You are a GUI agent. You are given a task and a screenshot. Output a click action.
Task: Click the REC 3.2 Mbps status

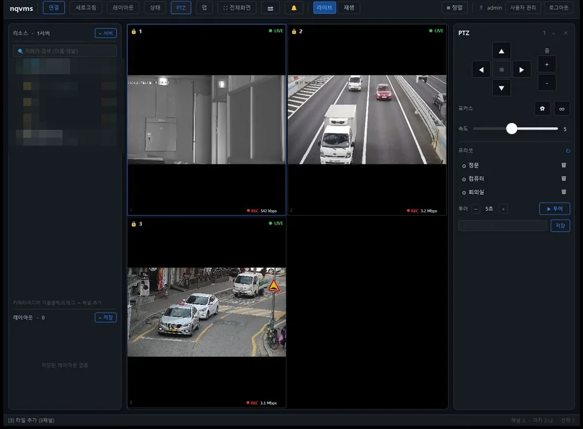422,211
